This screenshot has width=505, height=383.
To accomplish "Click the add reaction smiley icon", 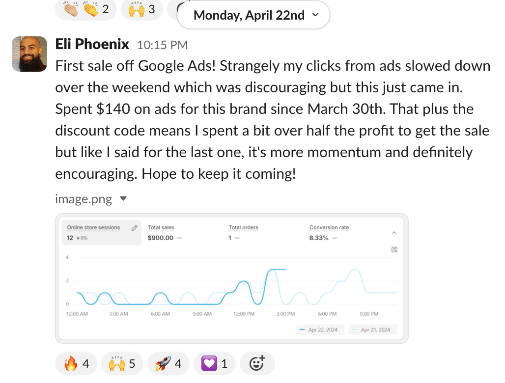I will click(257, 364).
